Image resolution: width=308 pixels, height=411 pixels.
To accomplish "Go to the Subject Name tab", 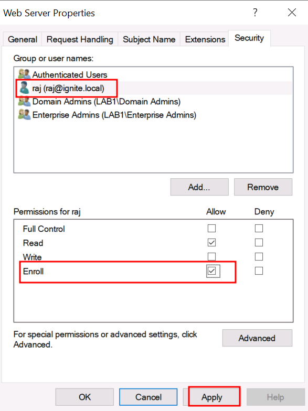I will [149, 39].
